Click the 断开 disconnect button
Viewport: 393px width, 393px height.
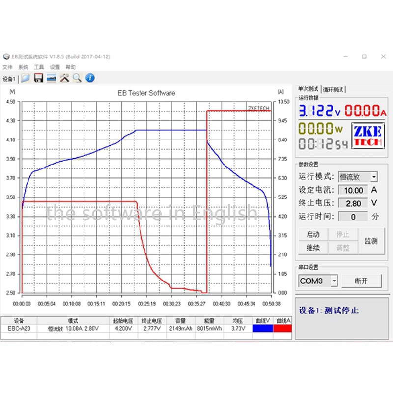click(361, 281)
